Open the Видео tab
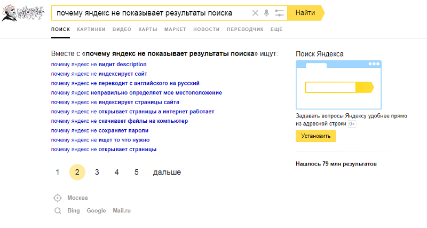 (x=122, y=29)
